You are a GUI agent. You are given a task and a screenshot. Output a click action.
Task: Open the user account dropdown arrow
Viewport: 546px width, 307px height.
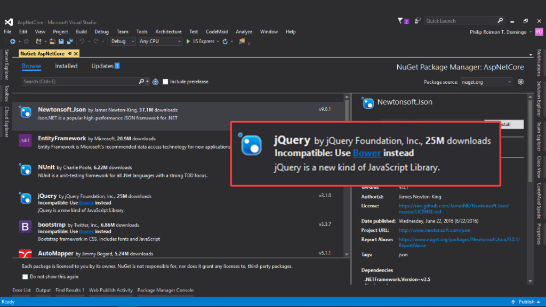pyautogui.click(x=531, y=32)
